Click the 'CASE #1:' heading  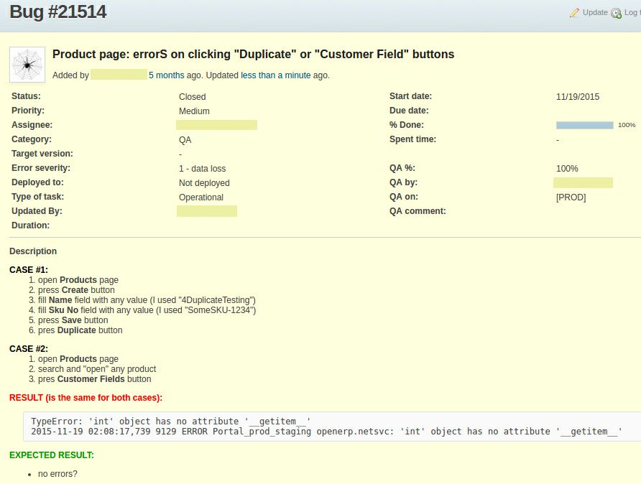tap(29, 270)
